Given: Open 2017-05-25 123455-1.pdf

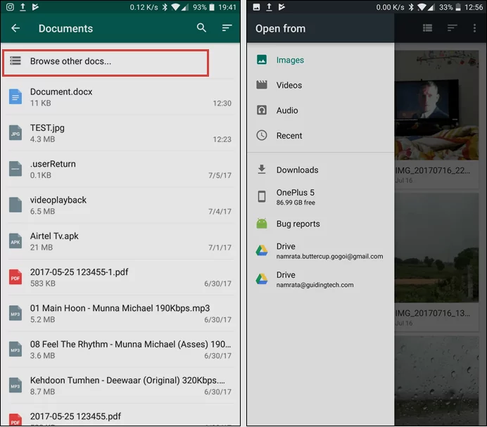Looking at the screenshot, I should tap(120, 277).
